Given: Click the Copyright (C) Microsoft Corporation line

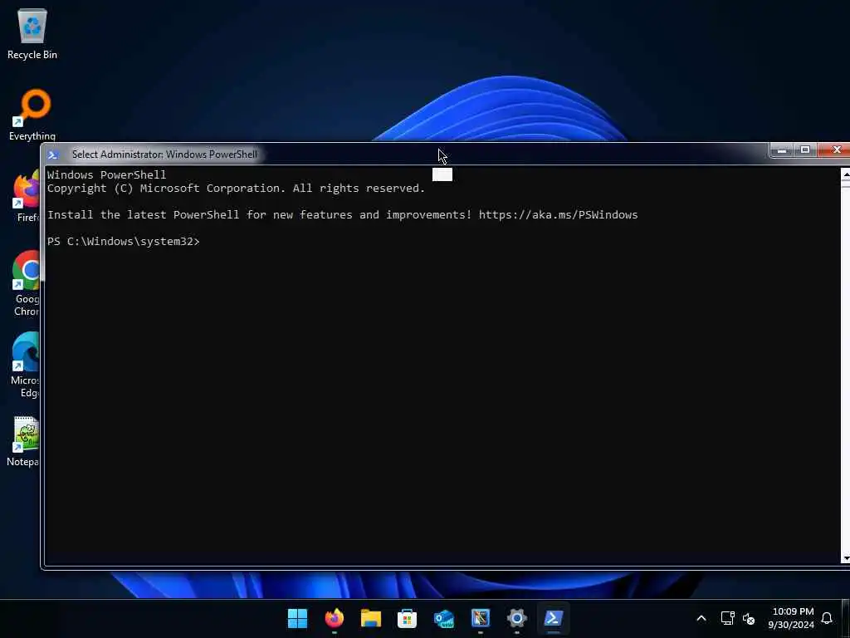Looking at the screenshot, I should pos(236,189).
